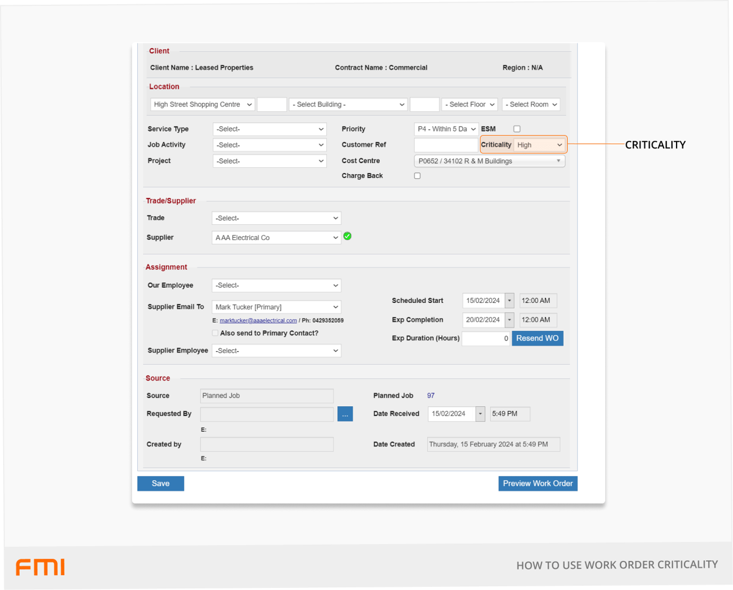This screenshot has height=590, width=733.
Task: Click the Save button
Action: pos(160,483)
